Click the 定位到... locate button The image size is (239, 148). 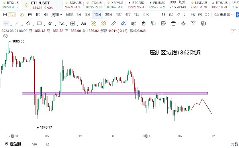click(14, 144)
